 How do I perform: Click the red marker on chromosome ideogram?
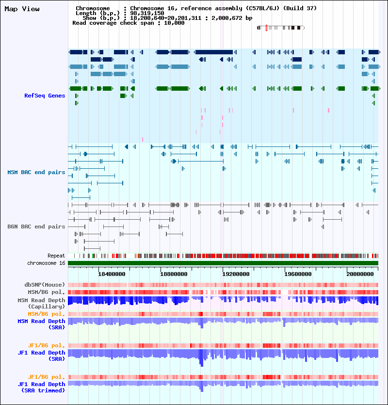coord(266,28)
